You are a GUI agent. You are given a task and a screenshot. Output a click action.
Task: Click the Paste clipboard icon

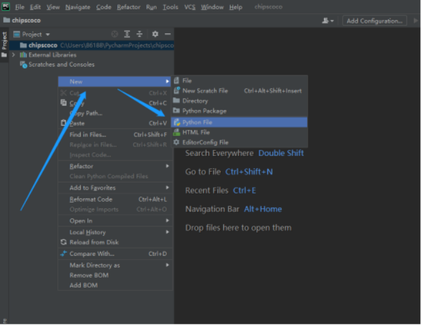[63, 123]
